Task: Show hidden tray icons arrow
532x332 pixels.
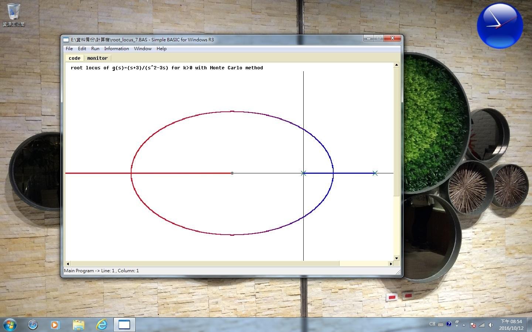Action: 464,325
